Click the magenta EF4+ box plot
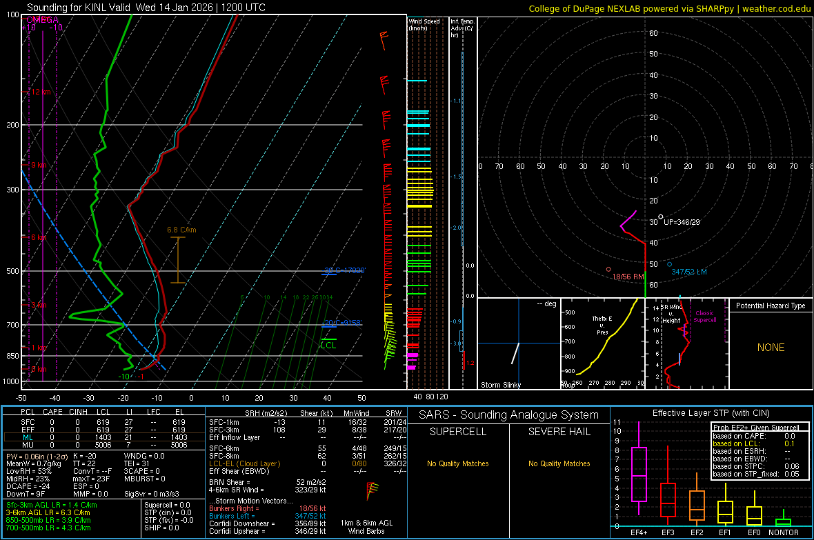The width and height of the screenshot is (814, 540). 639,468
